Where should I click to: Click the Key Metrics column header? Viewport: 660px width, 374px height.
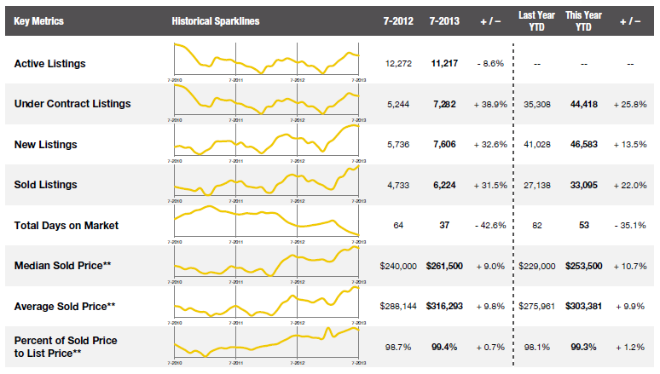39,20
